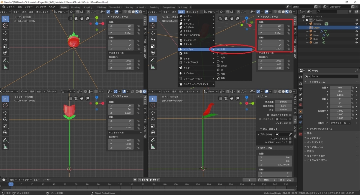Select the Annotate tool in top-left viewport

tap(5, 60)
